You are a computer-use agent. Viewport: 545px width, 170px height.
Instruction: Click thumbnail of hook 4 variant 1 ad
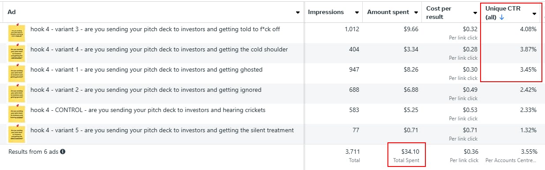click(17, 73)
